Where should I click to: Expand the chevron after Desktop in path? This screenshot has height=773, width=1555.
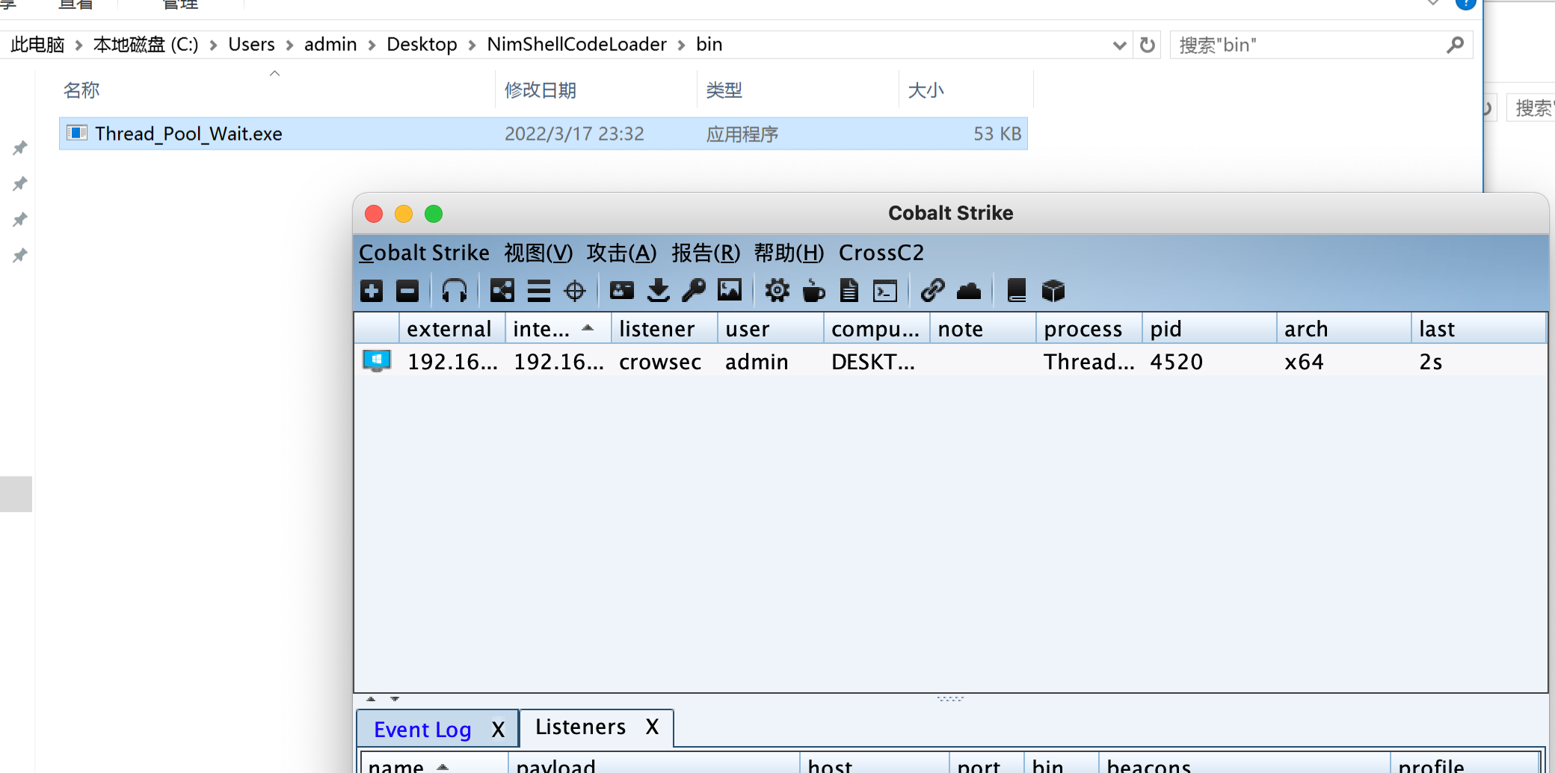[x=472, y=45]
